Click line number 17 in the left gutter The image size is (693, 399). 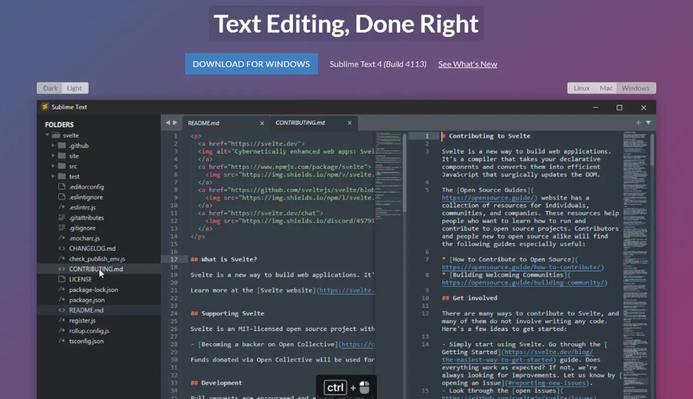pos(174,259)
